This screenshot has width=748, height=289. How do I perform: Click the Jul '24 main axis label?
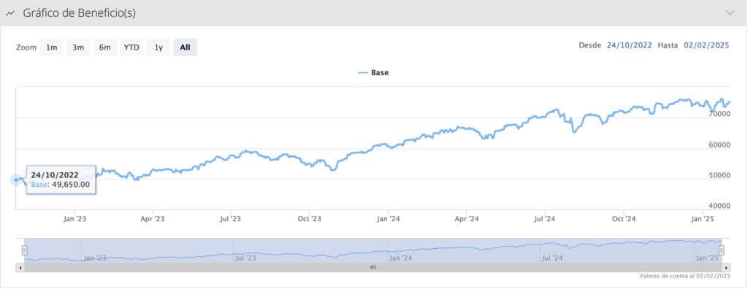(x=545, y=219)
